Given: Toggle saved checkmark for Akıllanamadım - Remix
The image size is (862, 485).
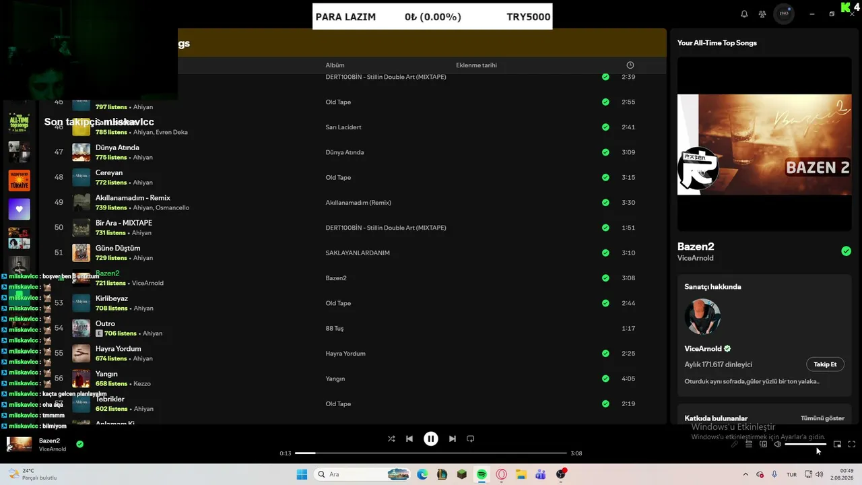Looking at the screenshot, I should point(605,203).
